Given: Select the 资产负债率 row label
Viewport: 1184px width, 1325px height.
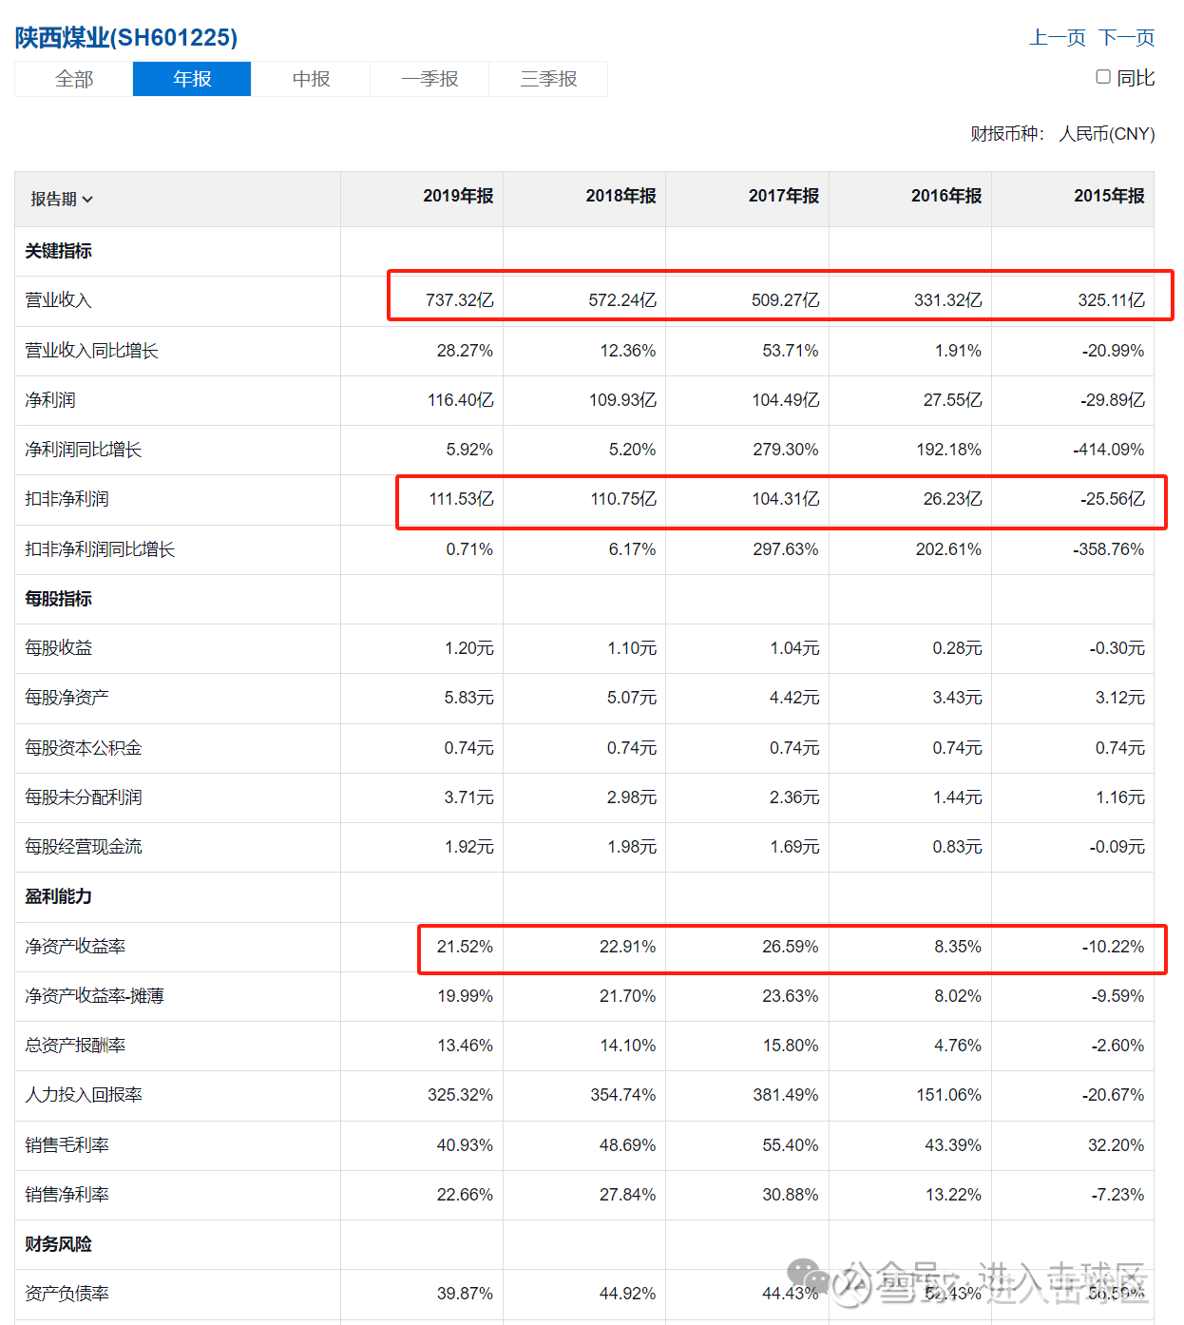Looking at the screenshot, I should pos(67,1294).
